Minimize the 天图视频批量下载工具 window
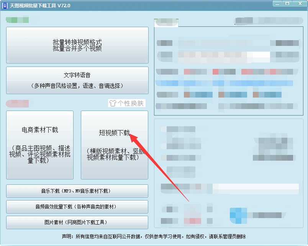Viewport: 308px width, 246px height. point(278,3)
